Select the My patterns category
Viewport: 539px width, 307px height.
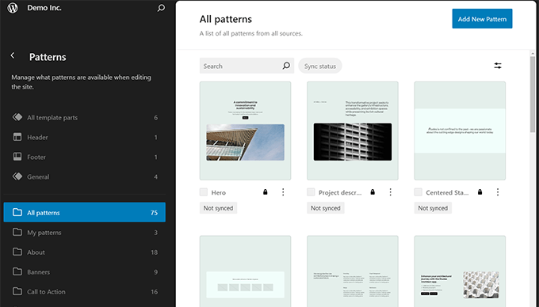(x=85, y=232)
